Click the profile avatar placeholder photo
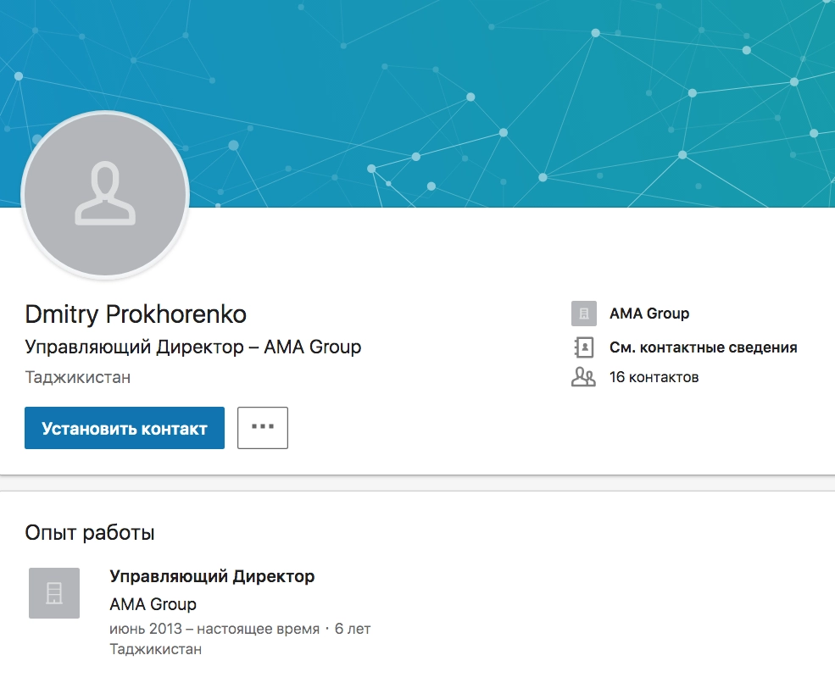The image size is (835, 683). point(104,194)
